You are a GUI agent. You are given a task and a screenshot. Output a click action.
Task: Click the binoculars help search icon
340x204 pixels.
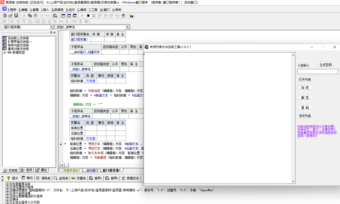pyautogui.click(x=131, y=16)
